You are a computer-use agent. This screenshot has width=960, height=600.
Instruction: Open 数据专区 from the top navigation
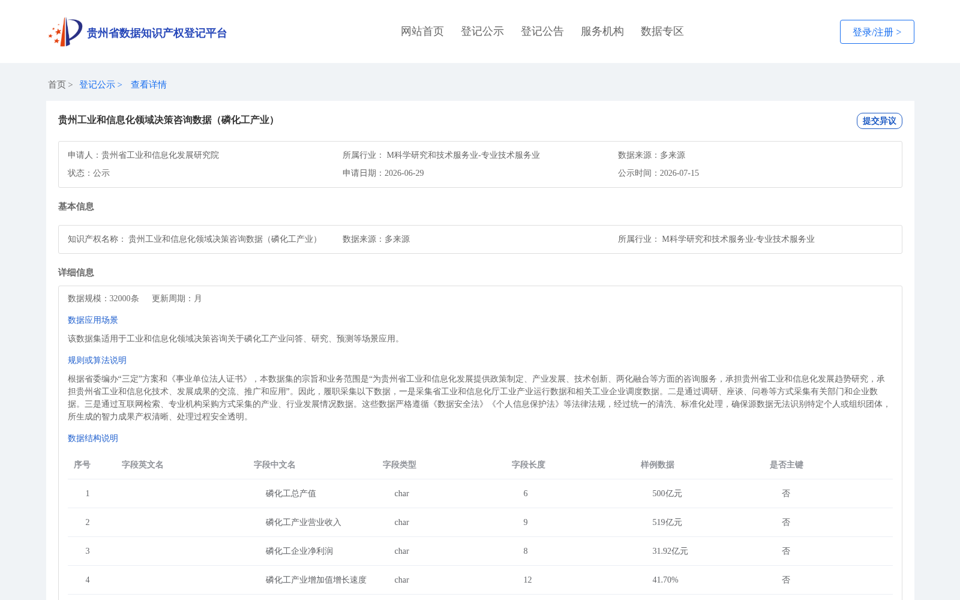tap(662, 31)
